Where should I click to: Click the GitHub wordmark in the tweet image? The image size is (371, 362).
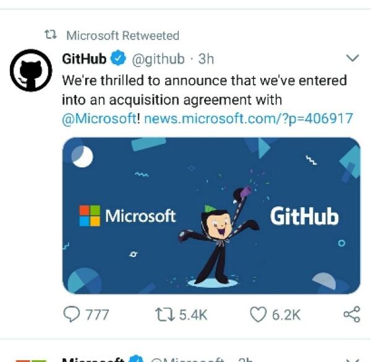pos(304,216)
